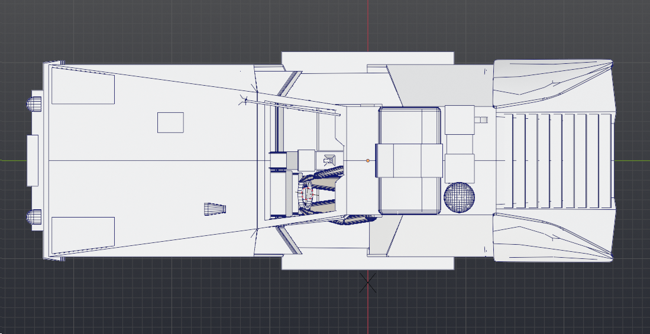The width and height of the screenshot is (650, 334).
Task: Click the red-outlined steering wheel hub
Action: (308, 194)
